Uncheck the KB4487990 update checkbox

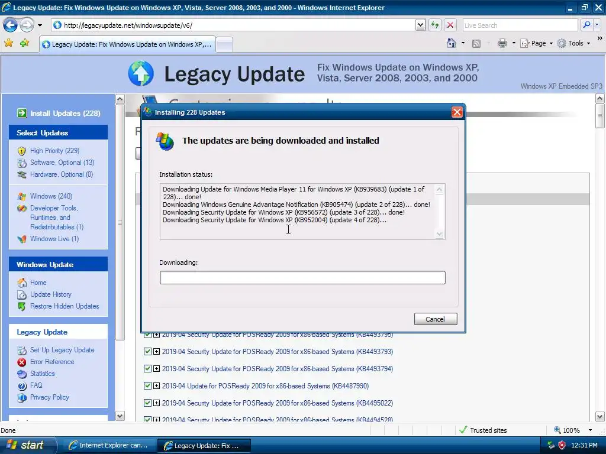(147, 385)
